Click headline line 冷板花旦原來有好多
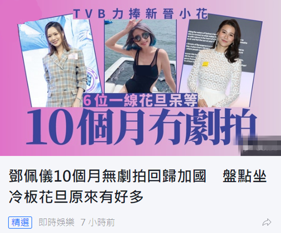Image resolution: width=281 pixels, height=233 pixels. [76, 197]
